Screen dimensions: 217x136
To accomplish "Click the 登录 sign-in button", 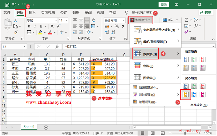I will [x=164, y=4].
